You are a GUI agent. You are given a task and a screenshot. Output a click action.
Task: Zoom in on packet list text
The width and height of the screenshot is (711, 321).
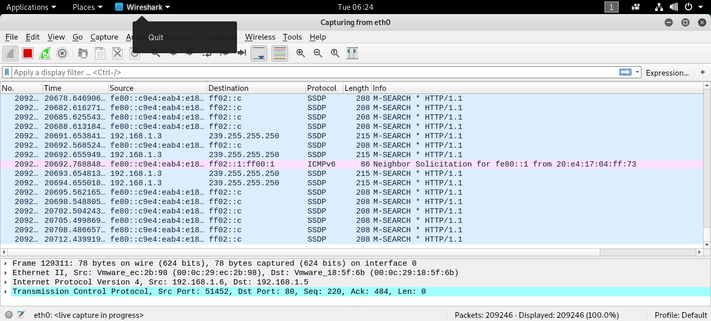[301, 53]
